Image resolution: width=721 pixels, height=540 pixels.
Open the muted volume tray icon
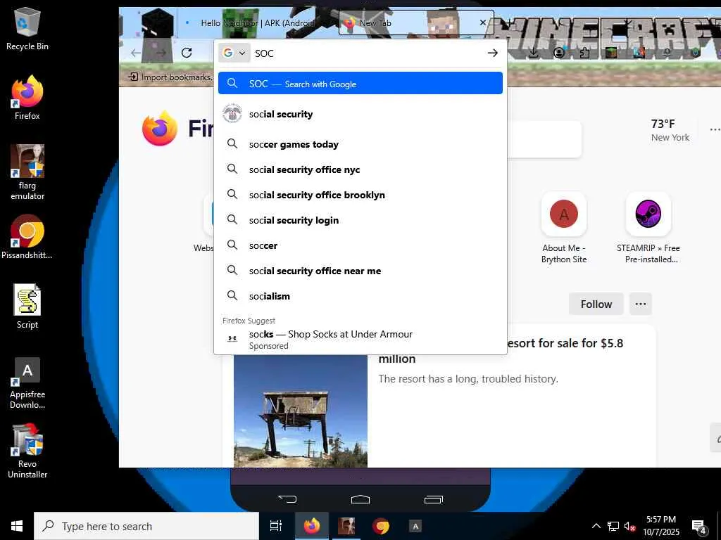click(x=629, y=526)
